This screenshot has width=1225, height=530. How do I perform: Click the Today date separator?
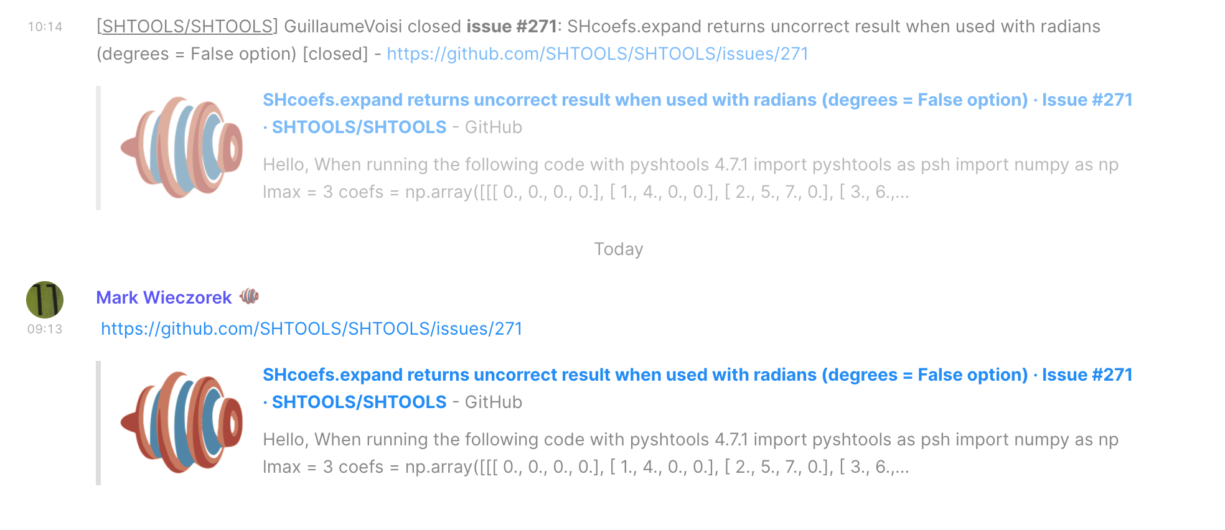click(618, 249)
